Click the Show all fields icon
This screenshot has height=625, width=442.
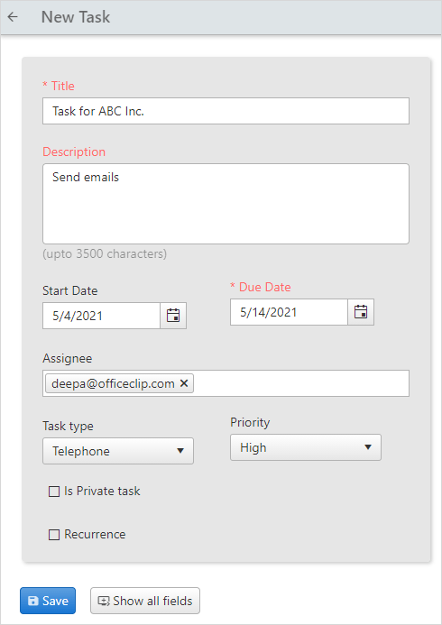[104, 601]
